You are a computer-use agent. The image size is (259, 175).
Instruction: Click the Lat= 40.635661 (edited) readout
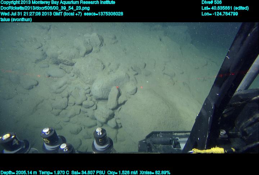[225, 8]
